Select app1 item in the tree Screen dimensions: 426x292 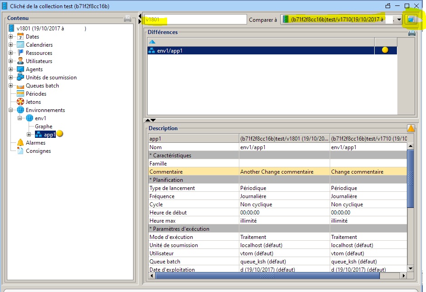pos(45,135)
